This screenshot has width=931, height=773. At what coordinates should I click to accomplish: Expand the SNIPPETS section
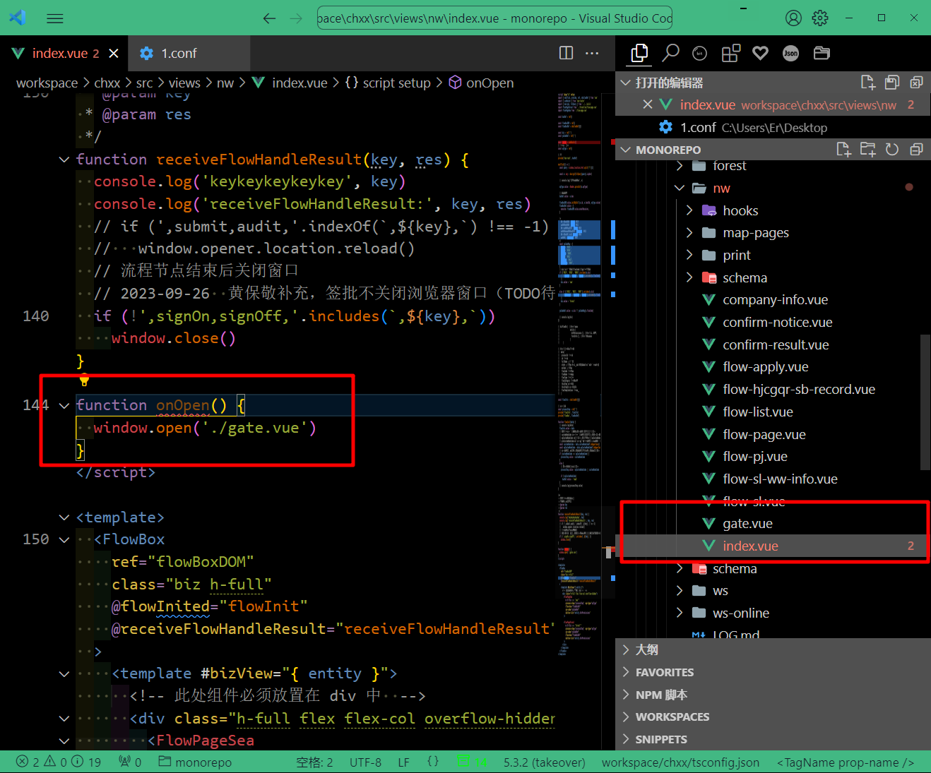(625, 739)
